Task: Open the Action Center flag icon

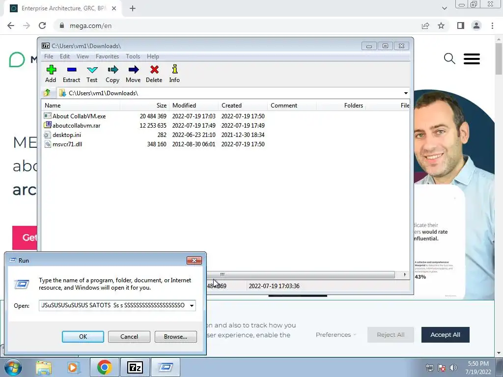Action: [442, 368]
